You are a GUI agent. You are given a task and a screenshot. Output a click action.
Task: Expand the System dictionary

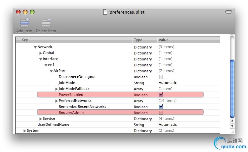[25, 131]
